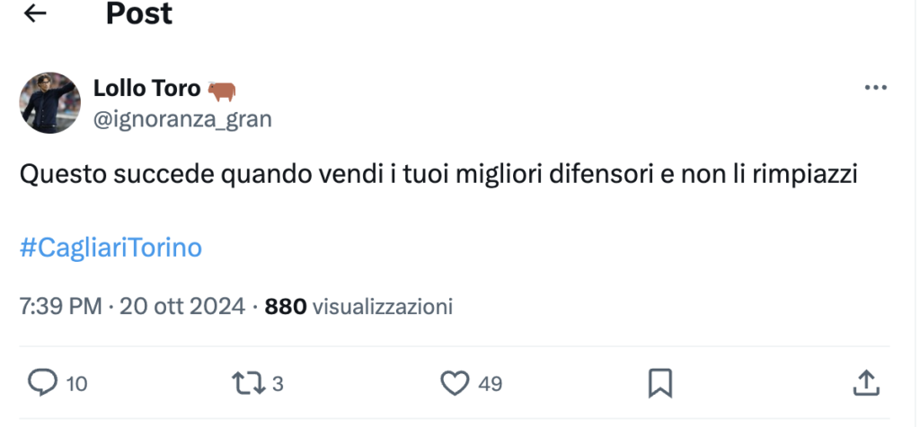Click the 7:39 PM time
920x427 pixels.
point(60,307)
